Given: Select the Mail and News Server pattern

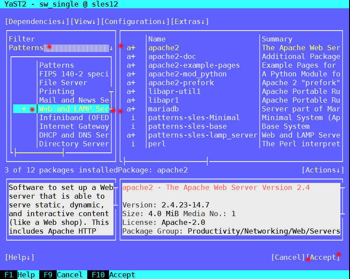Looking at the screenshot, I should tap(74, 100).
